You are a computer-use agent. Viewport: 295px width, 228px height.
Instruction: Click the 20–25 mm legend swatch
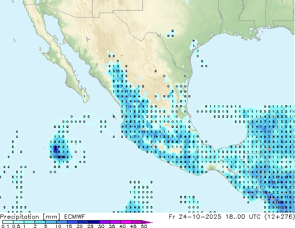coord(83,222)
